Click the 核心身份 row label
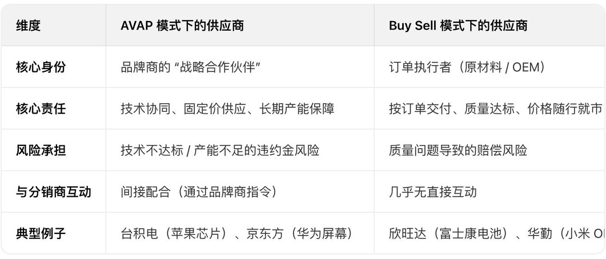The width and height of the screenshot is (606, 259). (x=41, y=67)
